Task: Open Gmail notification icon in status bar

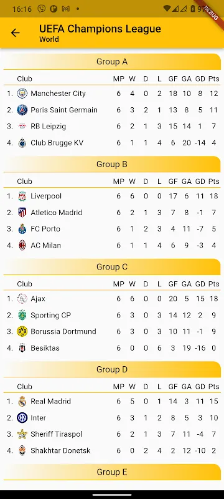Action: point(66,9)
